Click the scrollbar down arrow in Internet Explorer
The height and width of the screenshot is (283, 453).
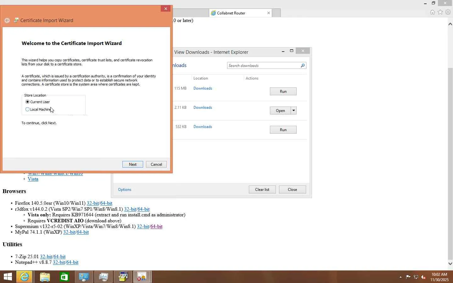coord(450,264)
